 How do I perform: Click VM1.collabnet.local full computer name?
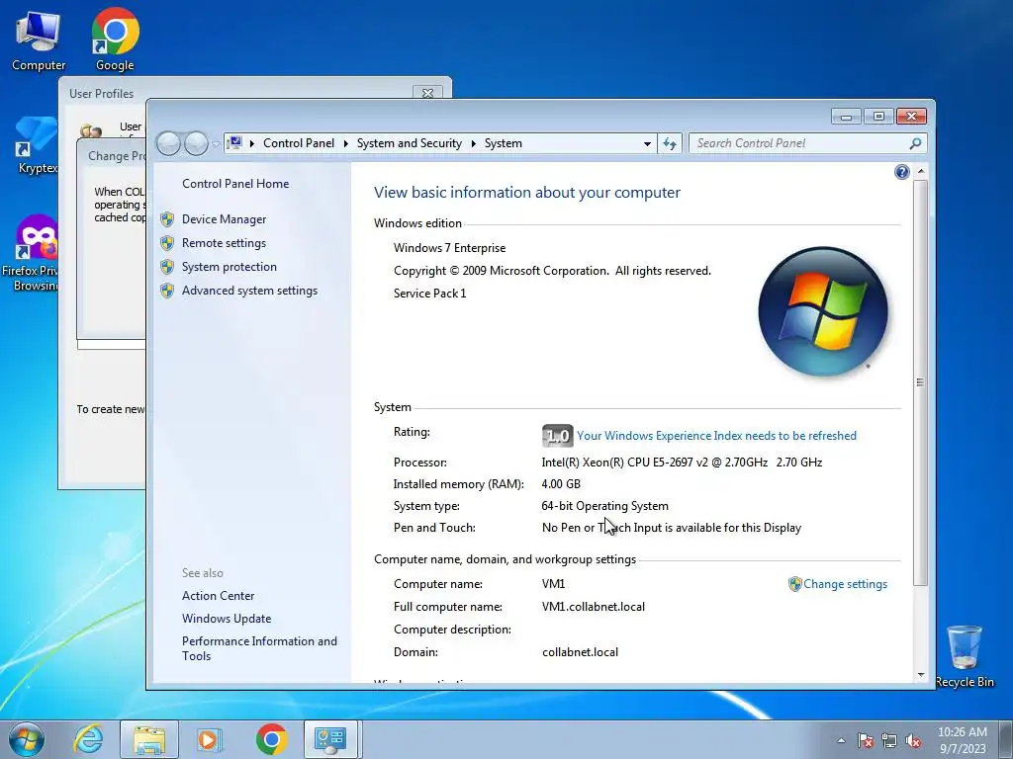(594, 607)
